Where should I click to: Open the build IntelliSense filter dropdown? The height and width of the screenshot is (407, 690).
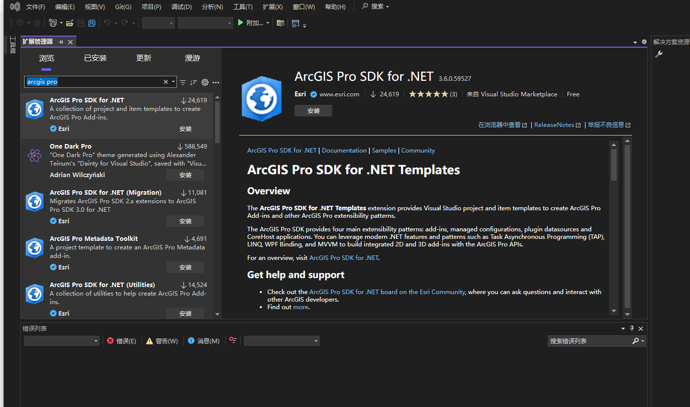click(282, 341)
